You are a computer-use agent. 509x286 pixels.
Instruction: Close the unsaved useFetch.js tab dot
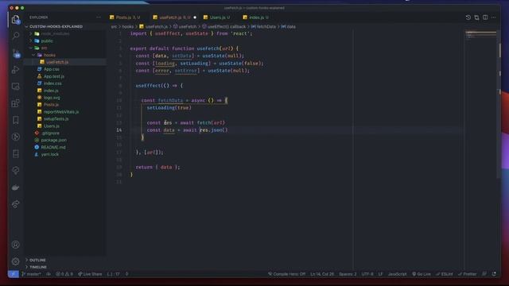click(x=195, y=17)
